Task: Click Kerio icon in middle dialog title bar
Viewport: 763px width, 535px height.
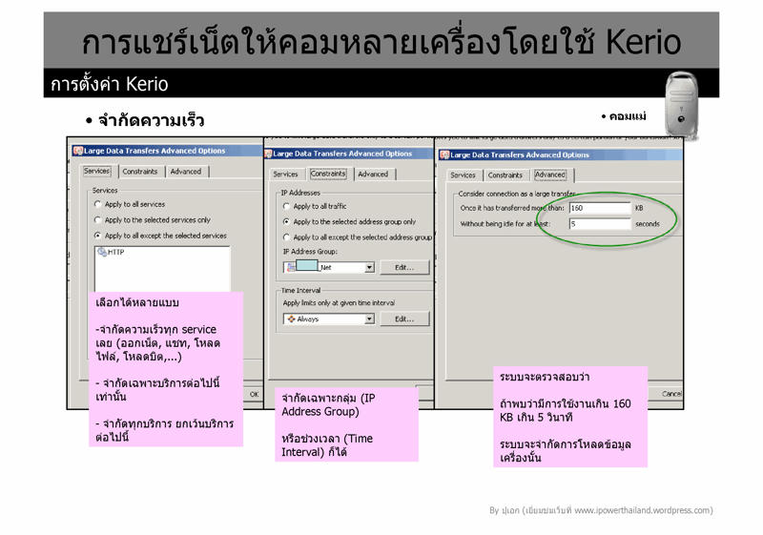Action: coord(268,154)
